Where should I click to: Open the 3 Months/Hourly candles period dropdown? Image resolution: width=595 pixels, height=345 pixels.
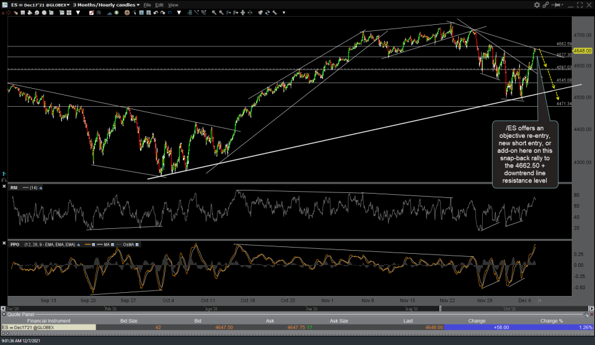pos(138,5)
